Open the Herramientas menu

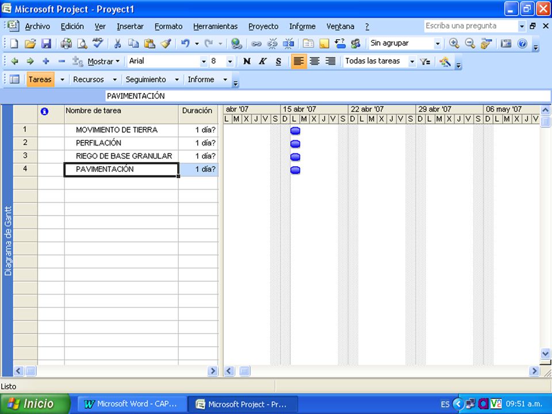click(x=216, y=26)
